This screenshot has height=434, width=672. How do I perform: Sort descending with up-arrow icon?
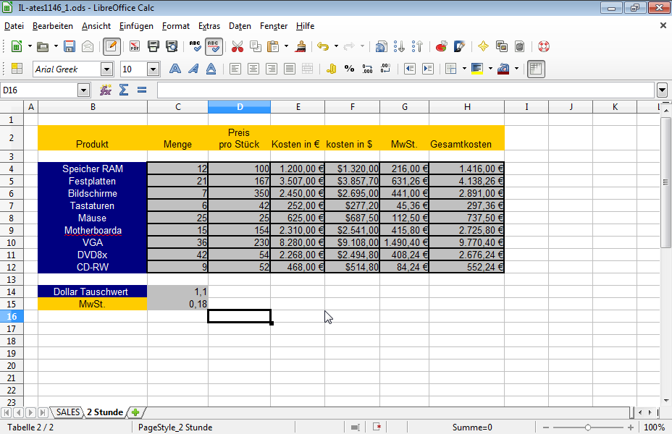[x=417, y=46]
